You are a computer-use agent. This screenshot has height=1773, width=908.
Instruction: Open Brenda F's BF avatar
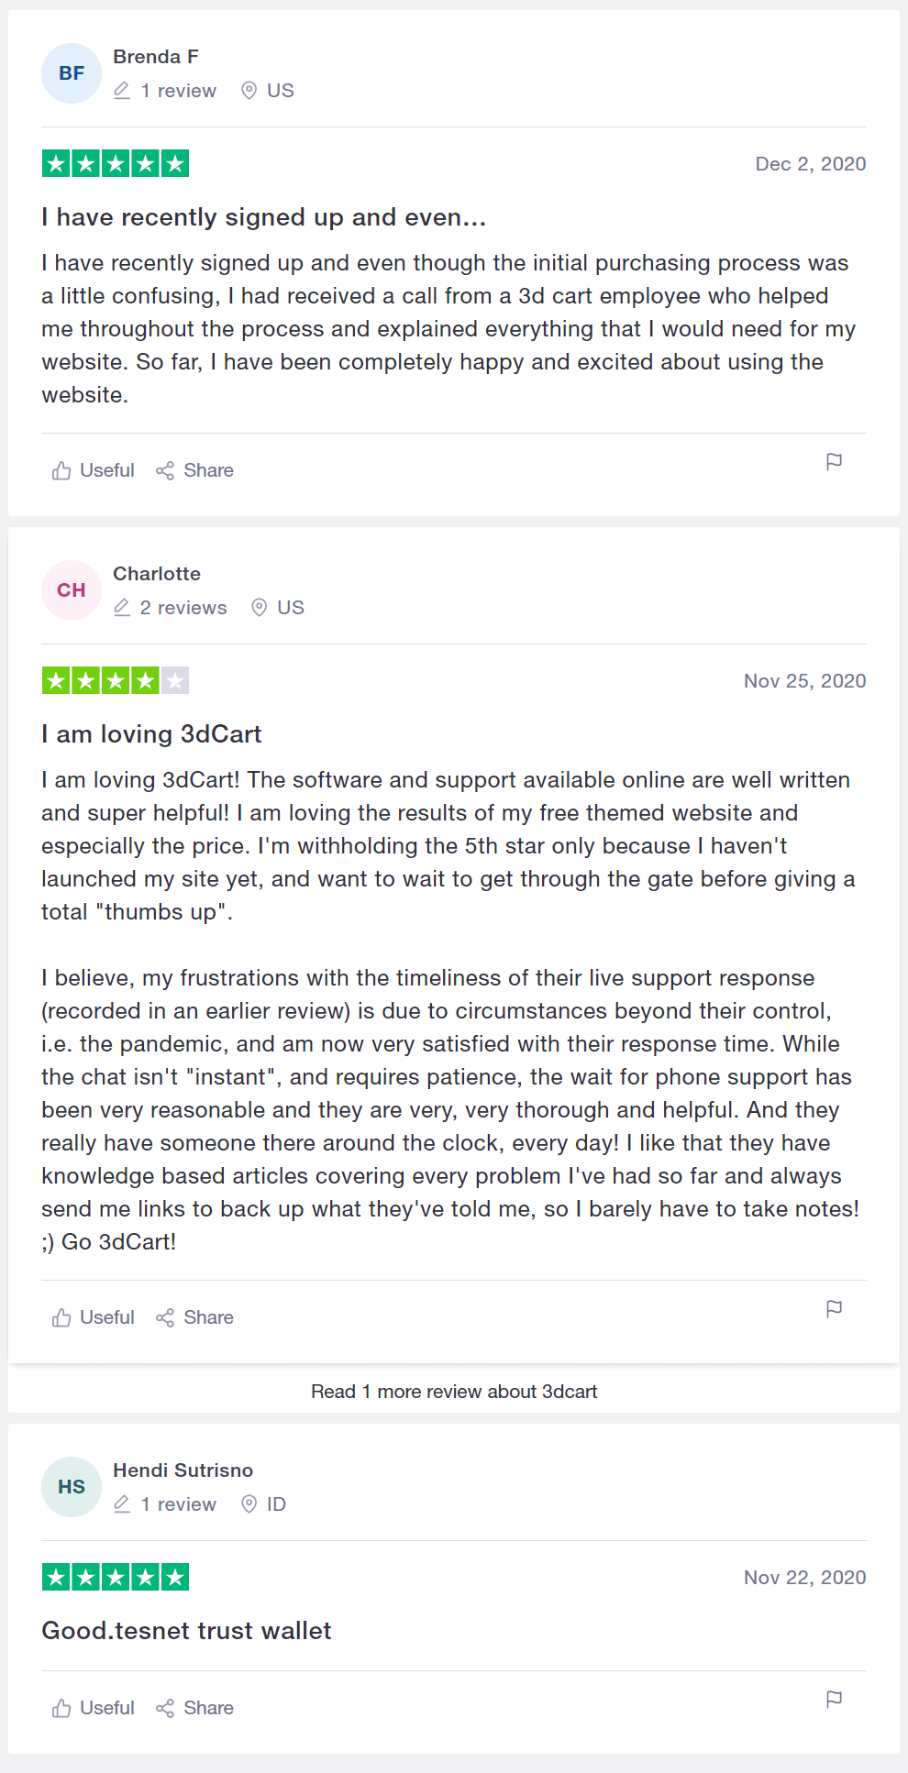click(x=72, y=73)
